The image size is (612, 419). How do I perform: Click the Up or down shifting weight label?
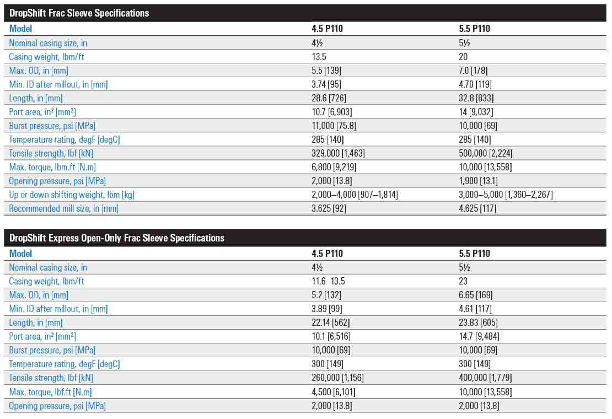72,195
